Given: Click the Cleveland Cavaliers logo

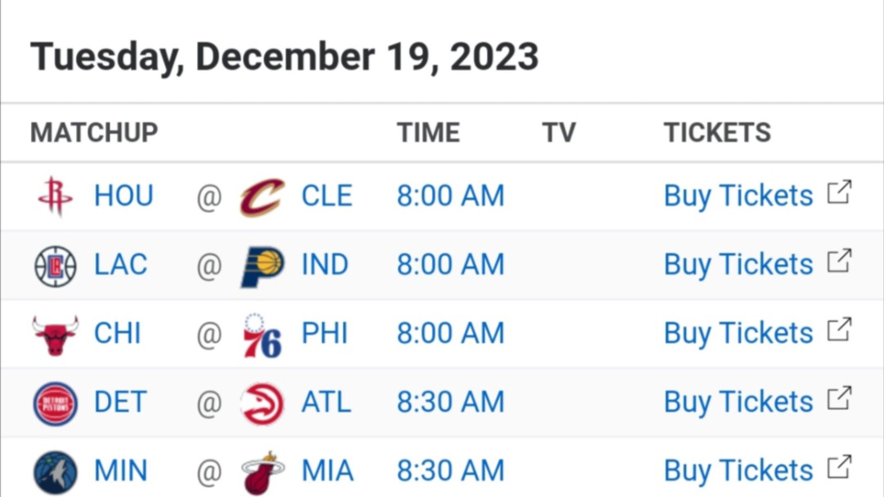Looking at the screenshot, I should (262, 197).
